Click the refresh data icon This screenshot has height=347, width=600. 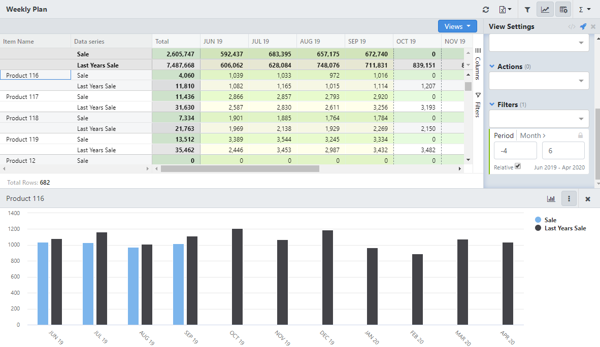pyautogui.click(x=486, y=10)
